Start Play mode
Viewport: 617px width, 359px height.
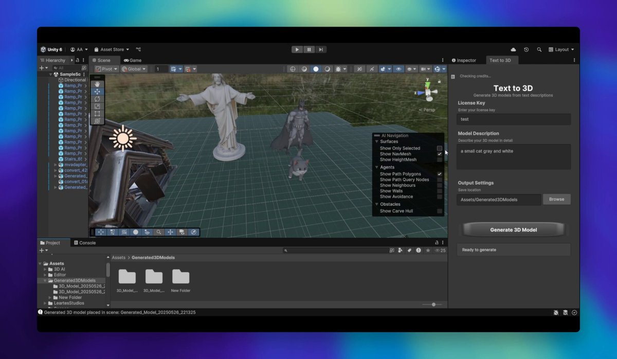click(x=297, y=49)
